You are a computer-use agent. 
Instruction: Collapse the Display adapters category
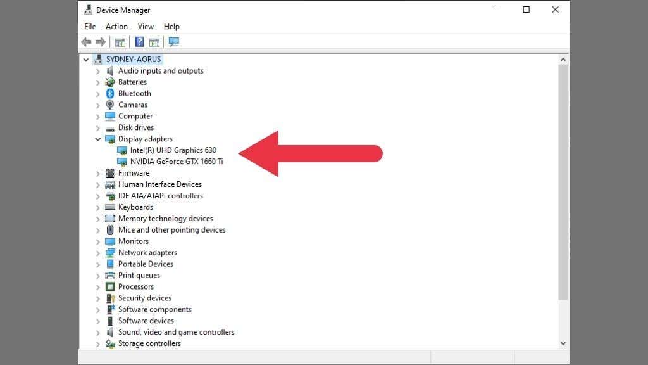[x=98, y=139]
